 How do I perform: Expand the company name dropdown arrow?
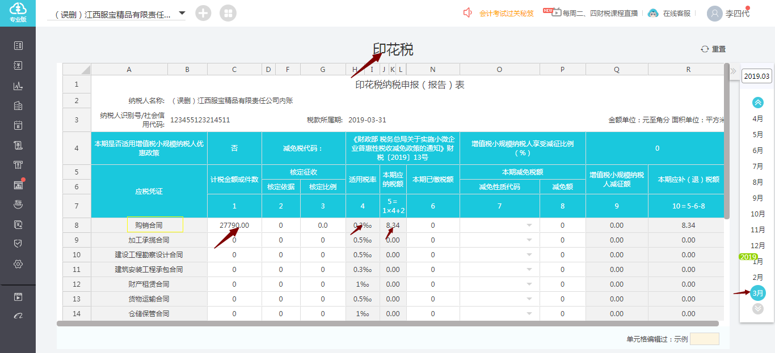tap(182, 13)
